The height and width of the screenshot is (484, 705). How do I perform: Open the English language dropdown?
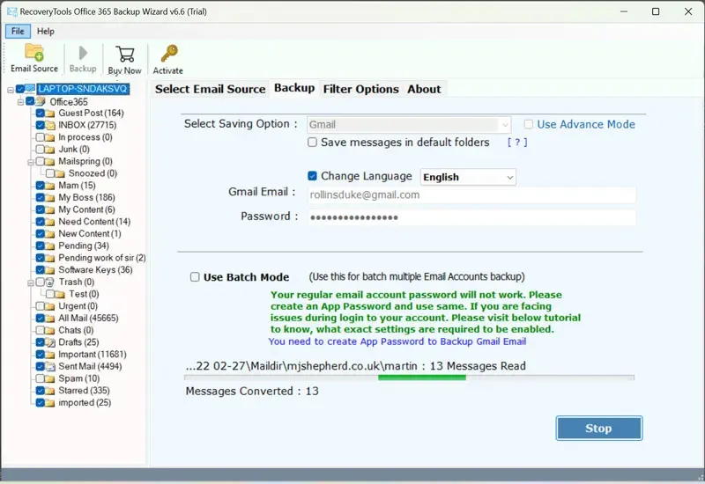pos(468,177)
